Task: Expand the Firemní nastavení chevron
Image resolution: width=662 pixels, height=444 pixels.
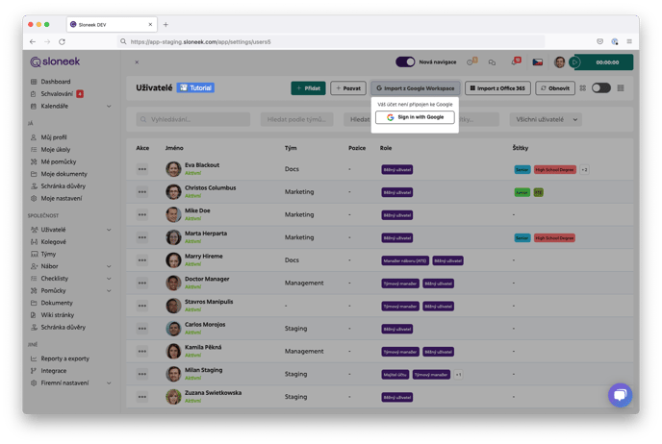Action: click(109, 383)
